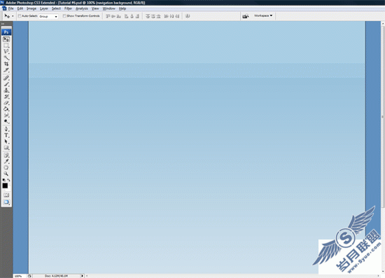Select the Eraser tool
This screenshot has height=278, width=385.
coord(6,103)
